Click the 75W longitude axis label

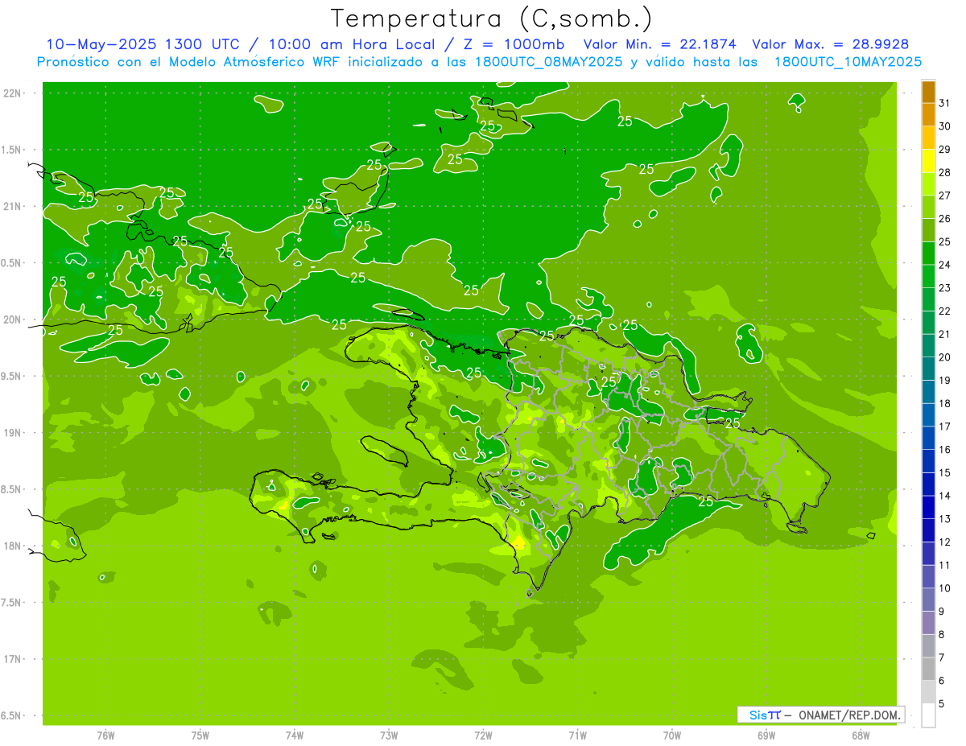(200, 736)
